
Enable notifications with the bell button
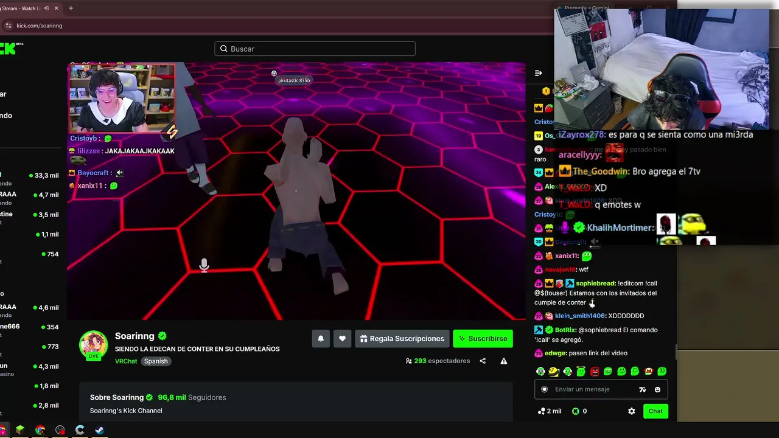[x=321, y=339]
